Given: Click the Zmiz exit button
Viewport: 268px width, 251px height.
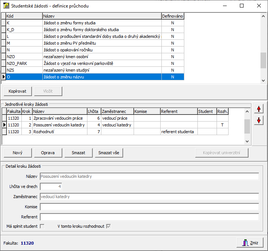Looking at the screenshot, I should [250, 243].
